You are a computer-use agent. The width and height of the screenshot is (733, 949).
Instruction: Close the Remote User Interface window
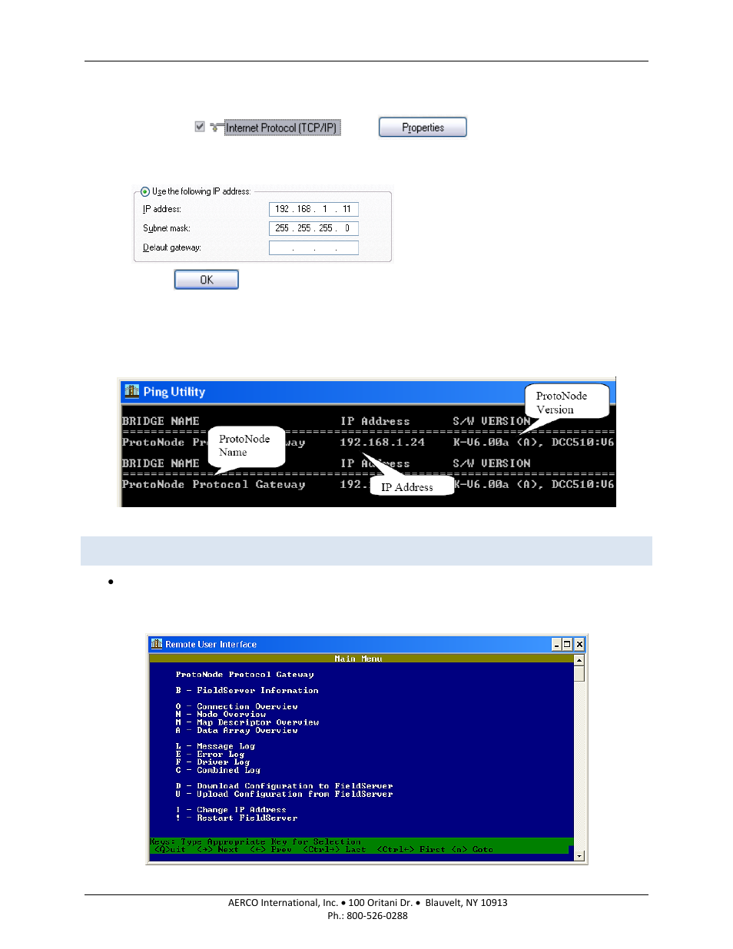pyautogui.click(x=579, y=645)
